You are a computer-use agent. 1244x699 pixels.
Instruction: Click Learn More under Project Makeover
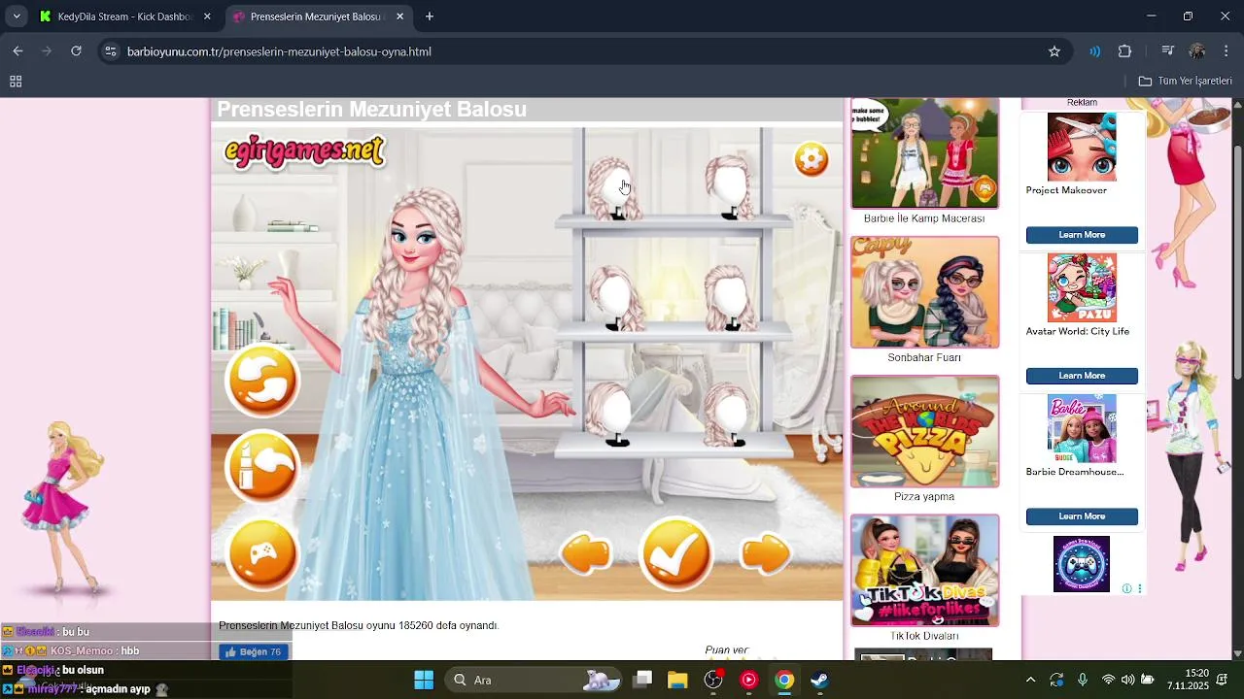point(1082,235)
